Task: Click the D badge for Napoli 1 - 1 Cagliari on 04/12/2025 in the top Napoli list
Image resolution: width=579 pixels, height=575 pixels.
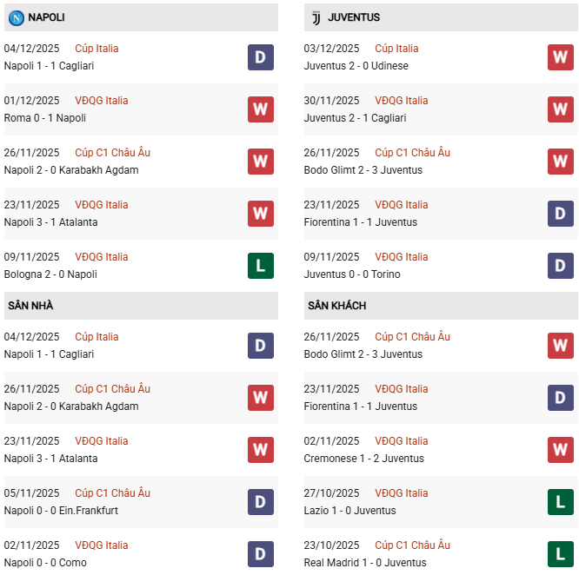Action: 261,57
